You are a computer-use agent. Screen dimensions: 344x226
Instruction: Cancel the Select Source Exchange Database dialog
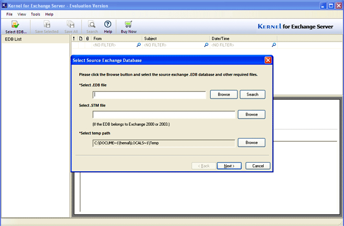click(258, 166)
